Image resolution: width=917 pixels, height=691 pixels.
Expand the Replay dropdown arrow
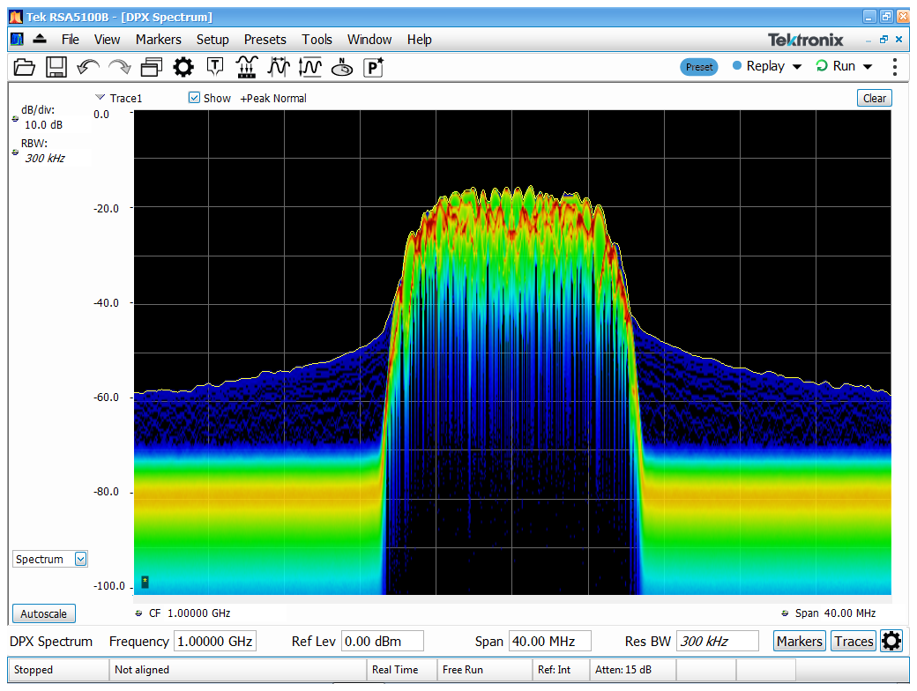[x=797, y=67]
